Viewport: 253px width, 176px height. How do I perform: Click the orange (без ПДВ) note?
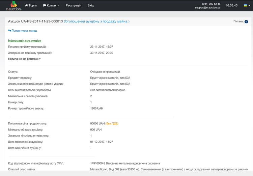coord(112,123)
